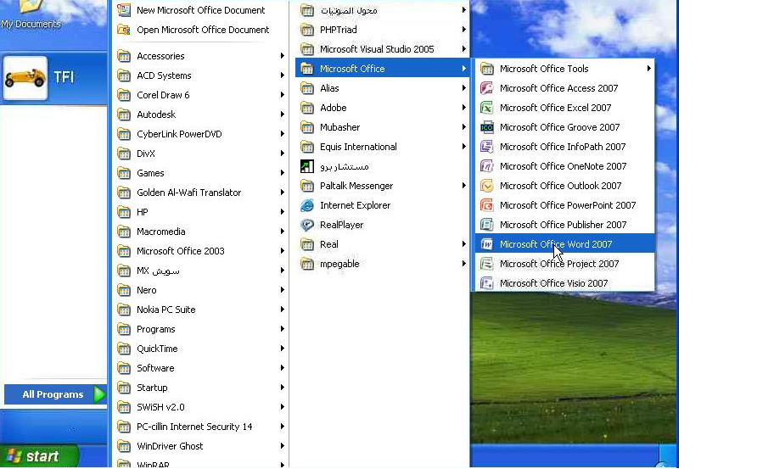Expand the Paltalk Messenger submenu arrow
774x469 pixels.
pyautogui.click(x=463, y=186)
